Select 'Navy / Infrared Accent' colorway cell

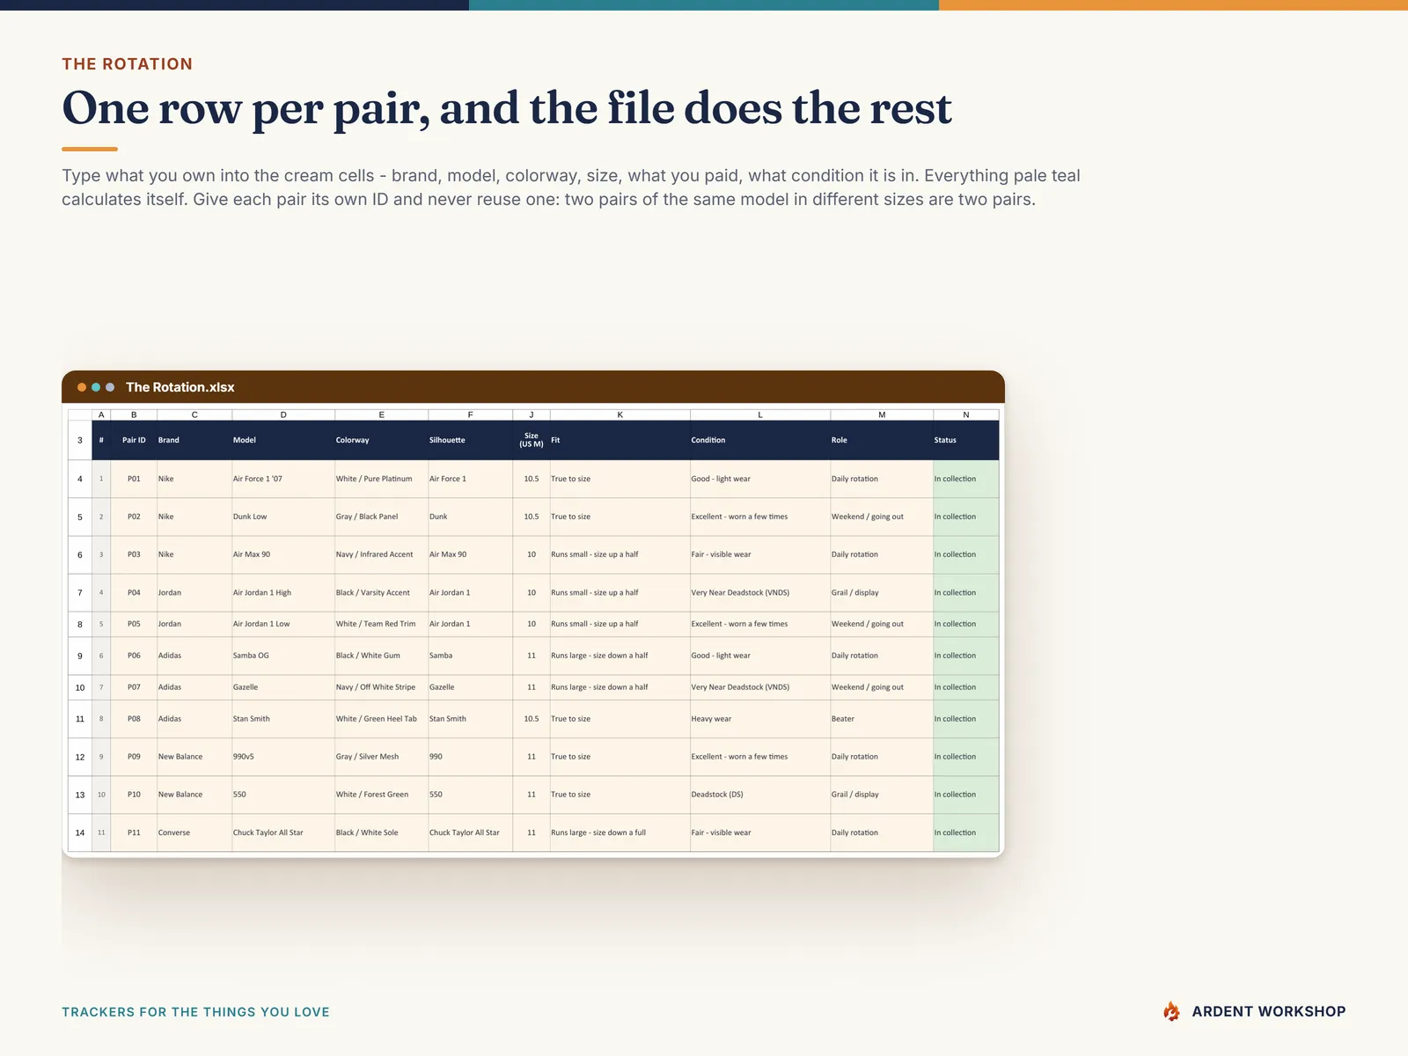coord(381,554)
